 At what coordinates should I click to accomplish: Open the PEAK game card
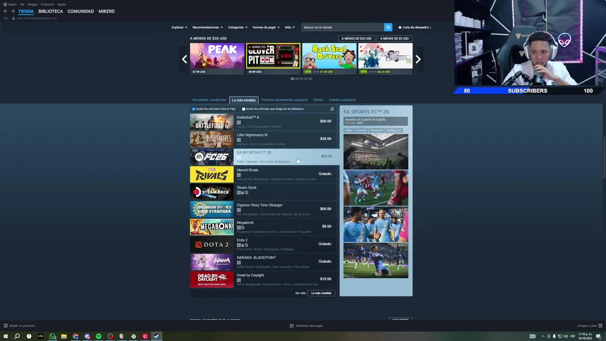point(217,59)
